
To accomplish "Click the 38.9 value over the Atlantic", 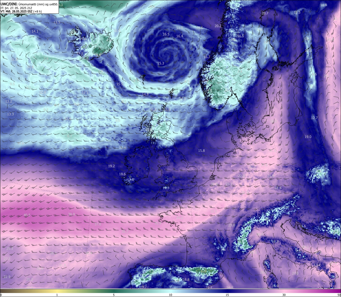I will pos(71,214).
